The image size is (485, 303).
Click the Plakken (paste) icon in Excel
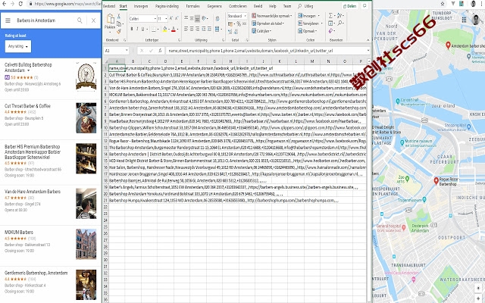click(x=110, y=20)
